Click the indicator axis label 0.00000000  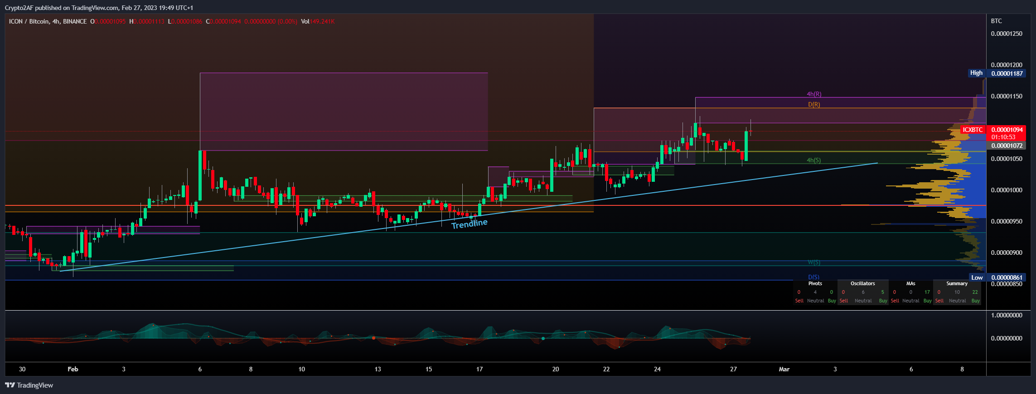[1007, 338]
